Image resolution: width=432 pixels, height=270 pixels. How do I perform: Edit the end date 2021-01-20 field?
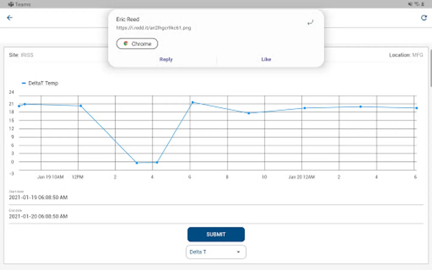pyautogui.click(x=216, y=216)
